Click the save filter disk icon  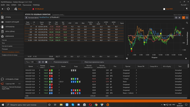(x=176, y=18)
